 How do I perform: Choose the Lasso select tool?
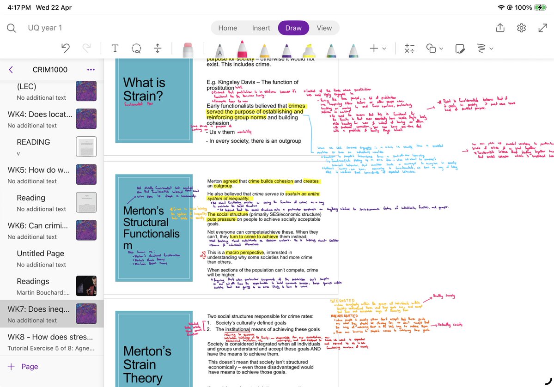136,48
